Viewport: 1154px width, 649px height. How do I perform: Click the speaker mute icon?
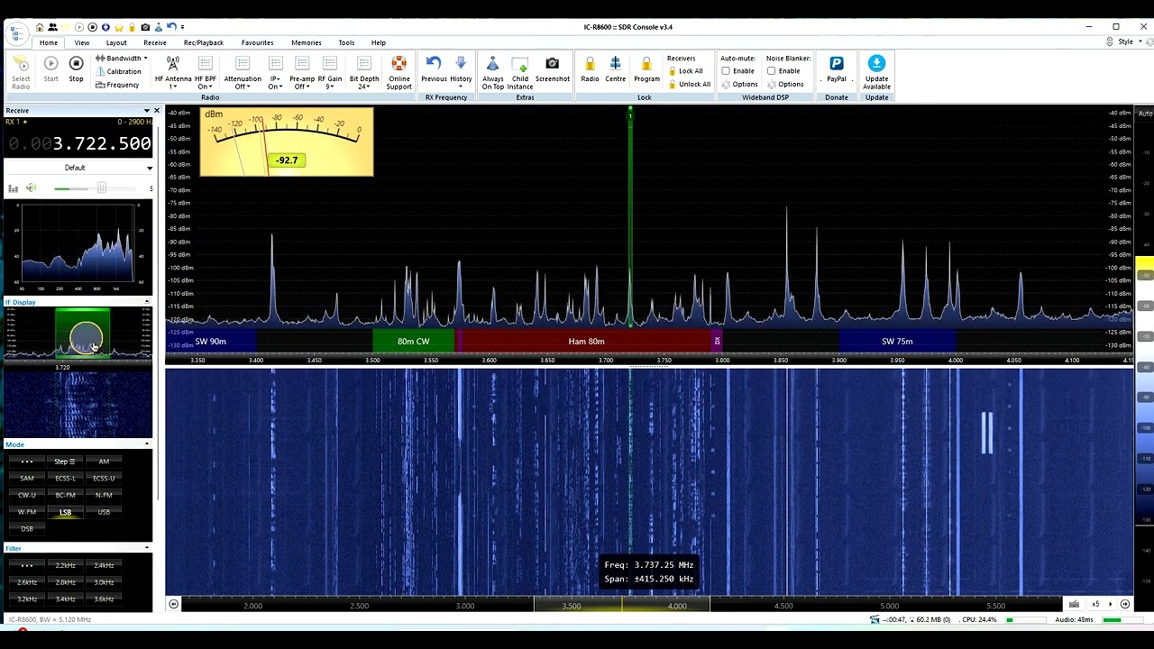point(31,187)
